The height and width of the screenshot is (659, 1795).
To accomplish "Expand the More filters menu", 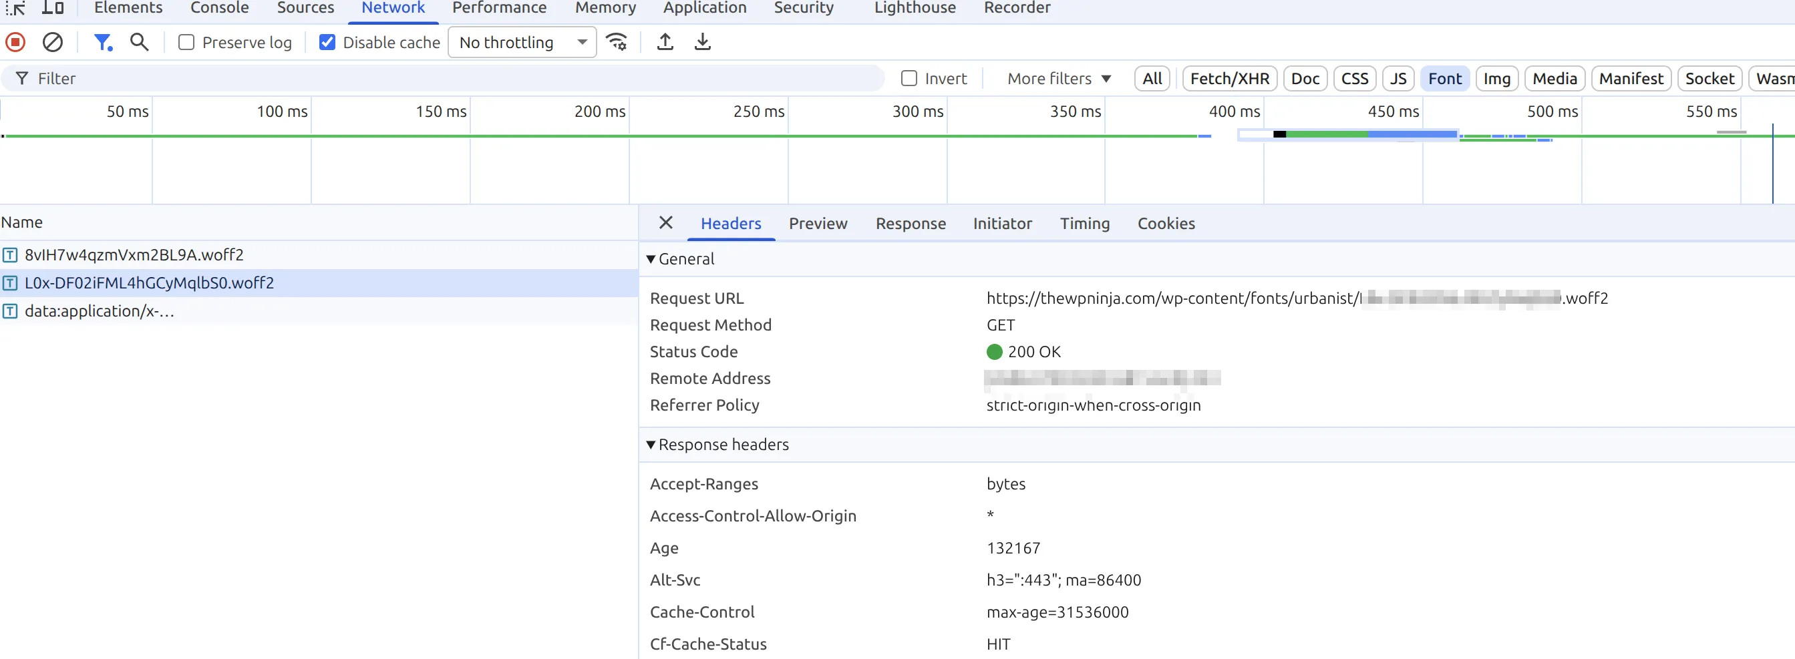I will click(x=1057, y=79).
